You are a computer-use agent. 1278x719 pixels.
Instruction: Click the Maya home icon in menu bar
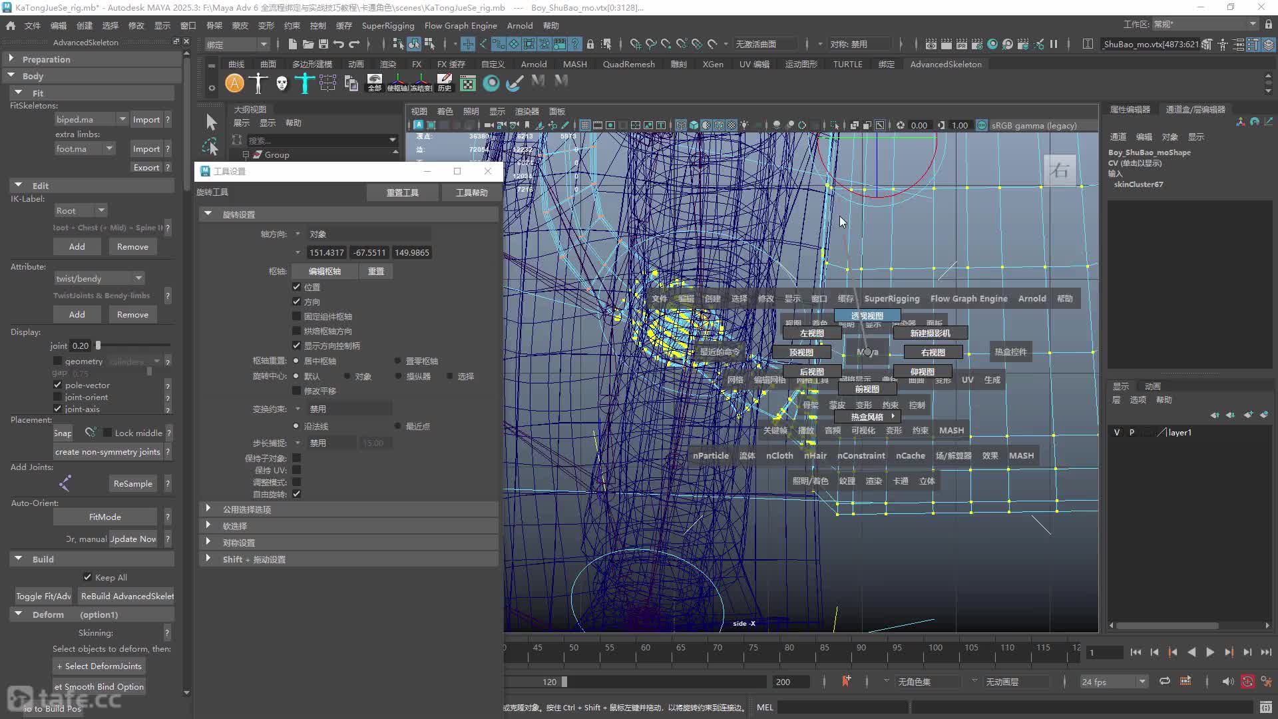10,25
